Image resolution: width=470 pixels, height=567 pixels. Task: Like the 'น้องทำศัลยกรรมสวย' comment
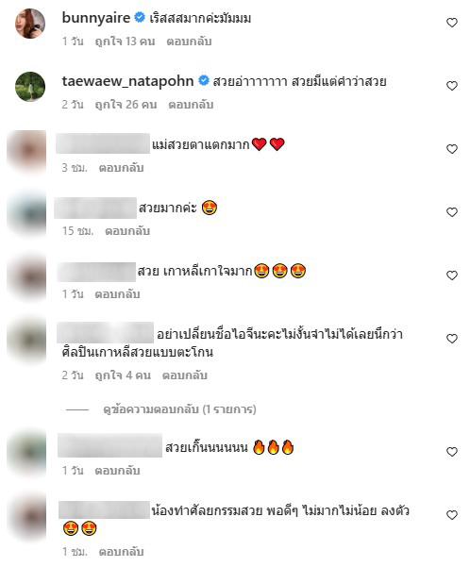pos(451,515)
